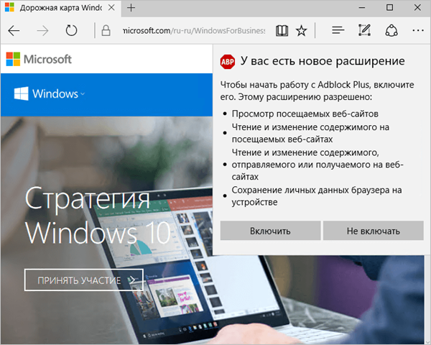Close the Дорожная карта tab
Viewport: 431px width, 345px height.
[111, 8]
